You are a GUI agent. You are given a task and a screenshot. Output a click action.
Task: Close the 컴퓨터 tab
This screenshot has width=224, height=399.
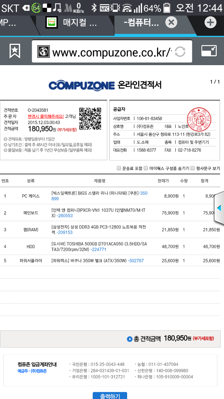click(171, 22)
